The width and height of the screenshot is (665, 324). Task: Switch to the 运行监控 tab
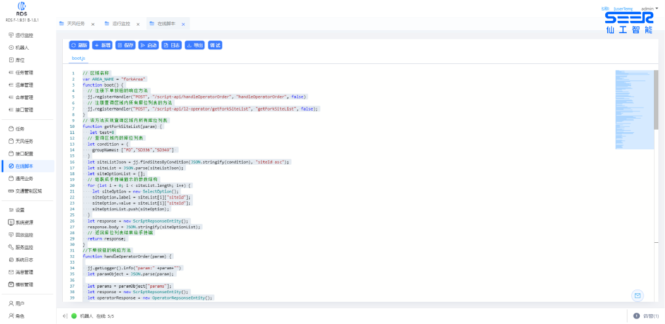[x=121, y=23]
